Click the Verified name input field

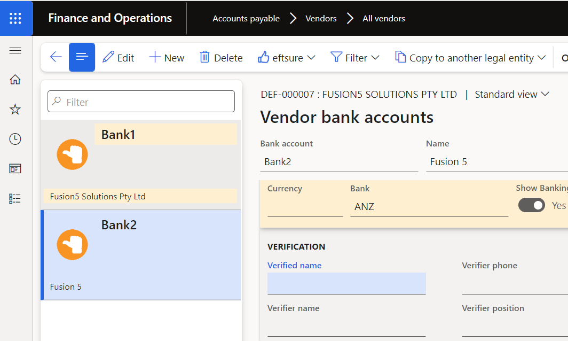[346, 283]
